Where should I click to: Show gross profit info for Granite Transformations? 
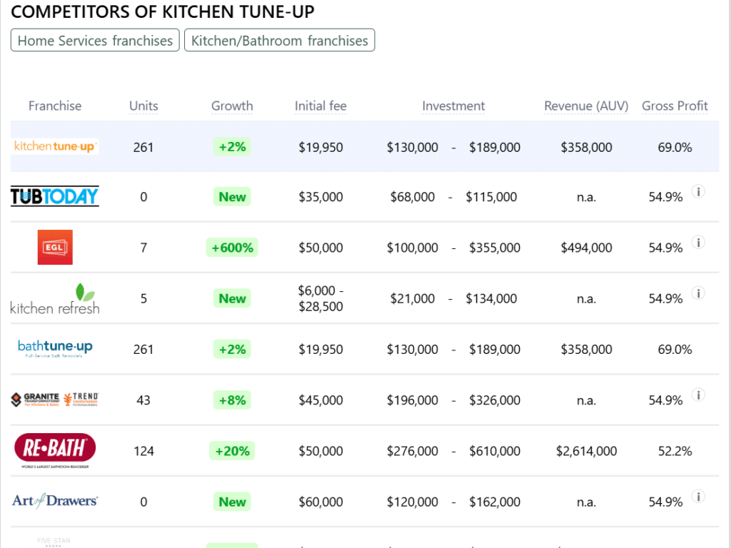(698, 395)
